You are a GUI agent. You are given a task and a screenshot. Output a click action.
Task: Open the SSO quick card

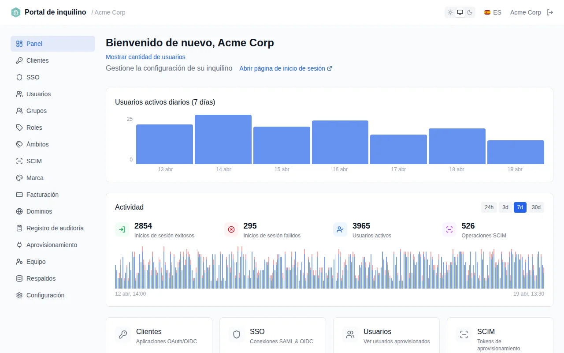(273, 335)
